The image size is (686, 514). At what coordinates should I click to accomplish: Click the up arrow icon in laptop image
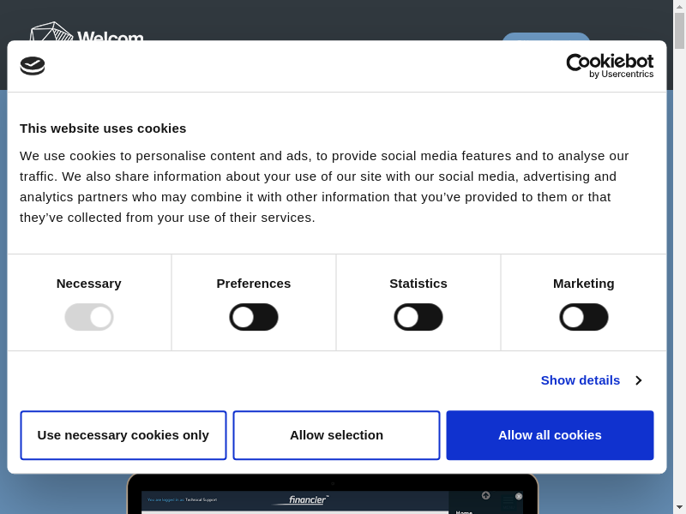point(485,496)
